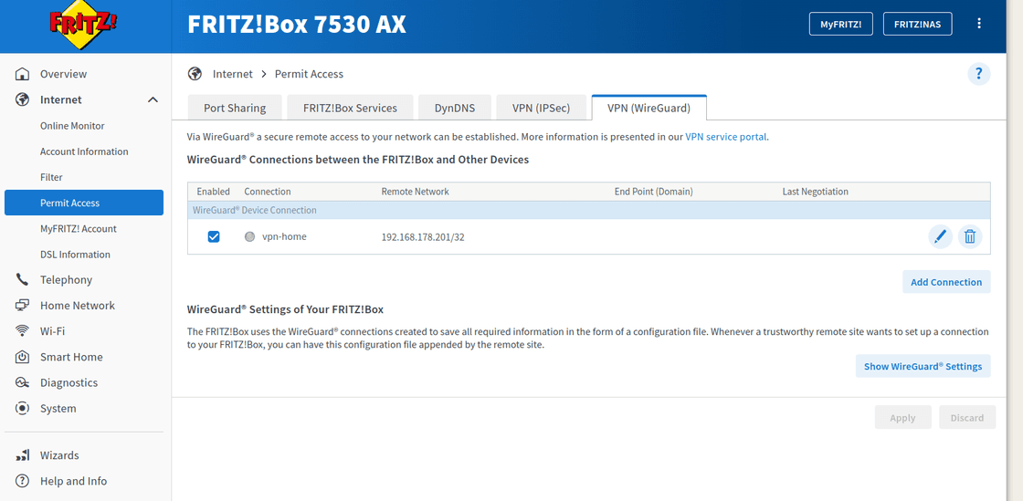1023x501 pixels.
Task: Click the Internet breadcrumb link
Action: tap(232, 74)
